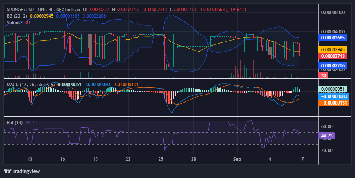This screenshot has width=355, height=178.
Task: Click the BB basis value 0.00002945 in legend
Action: [42, 16]
